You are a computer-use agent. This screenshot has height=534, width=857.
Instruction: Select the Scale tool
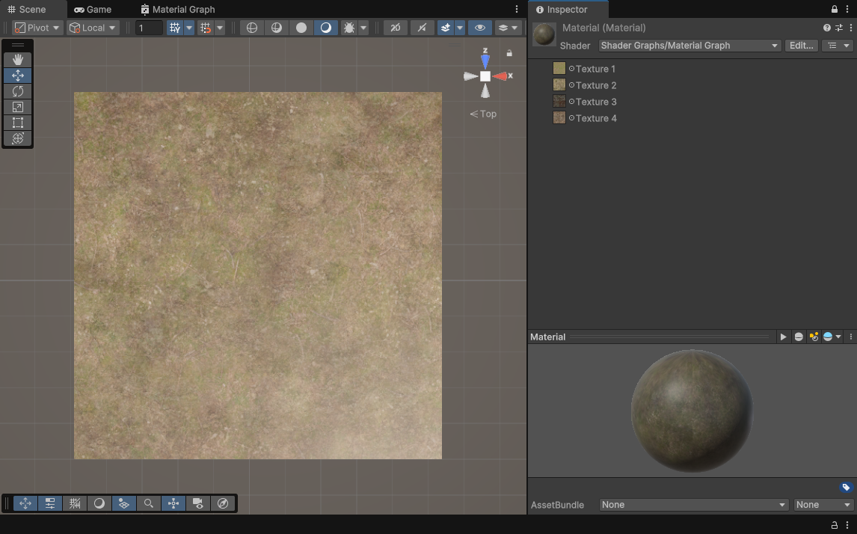[x=18, y=107]
